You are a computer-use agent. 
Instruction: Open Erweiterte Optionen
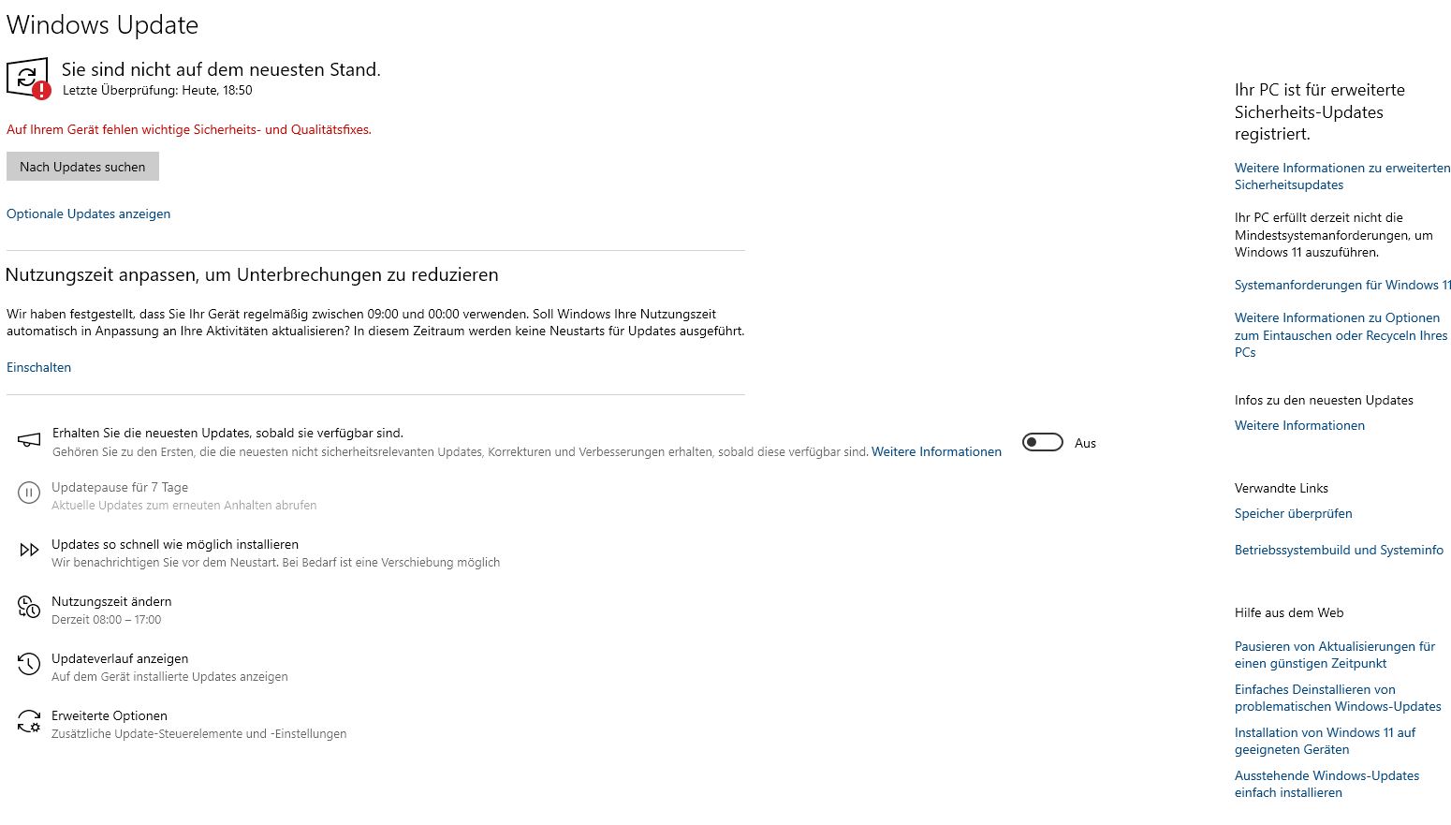(110, 716)
